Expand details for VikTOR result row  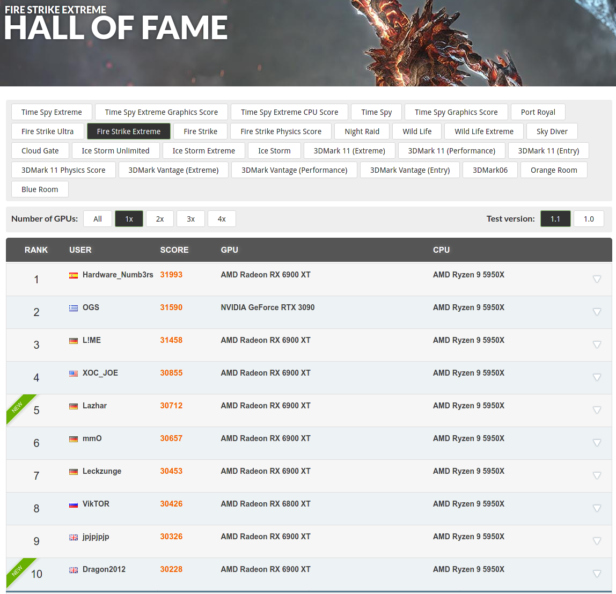click(597, 508)
